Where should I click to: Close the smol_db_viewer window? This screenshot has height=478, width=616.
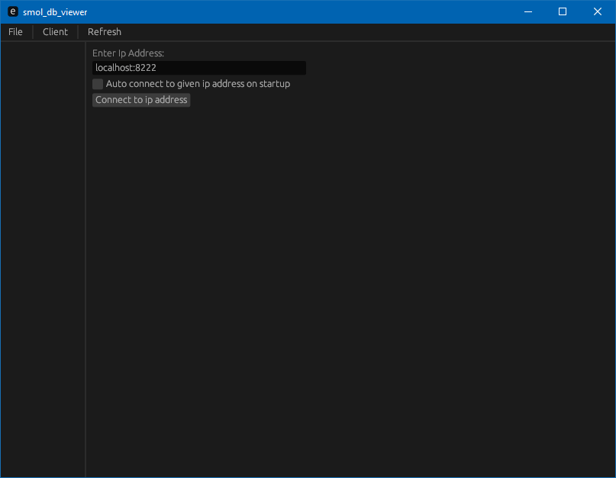(x=598, y=11)
